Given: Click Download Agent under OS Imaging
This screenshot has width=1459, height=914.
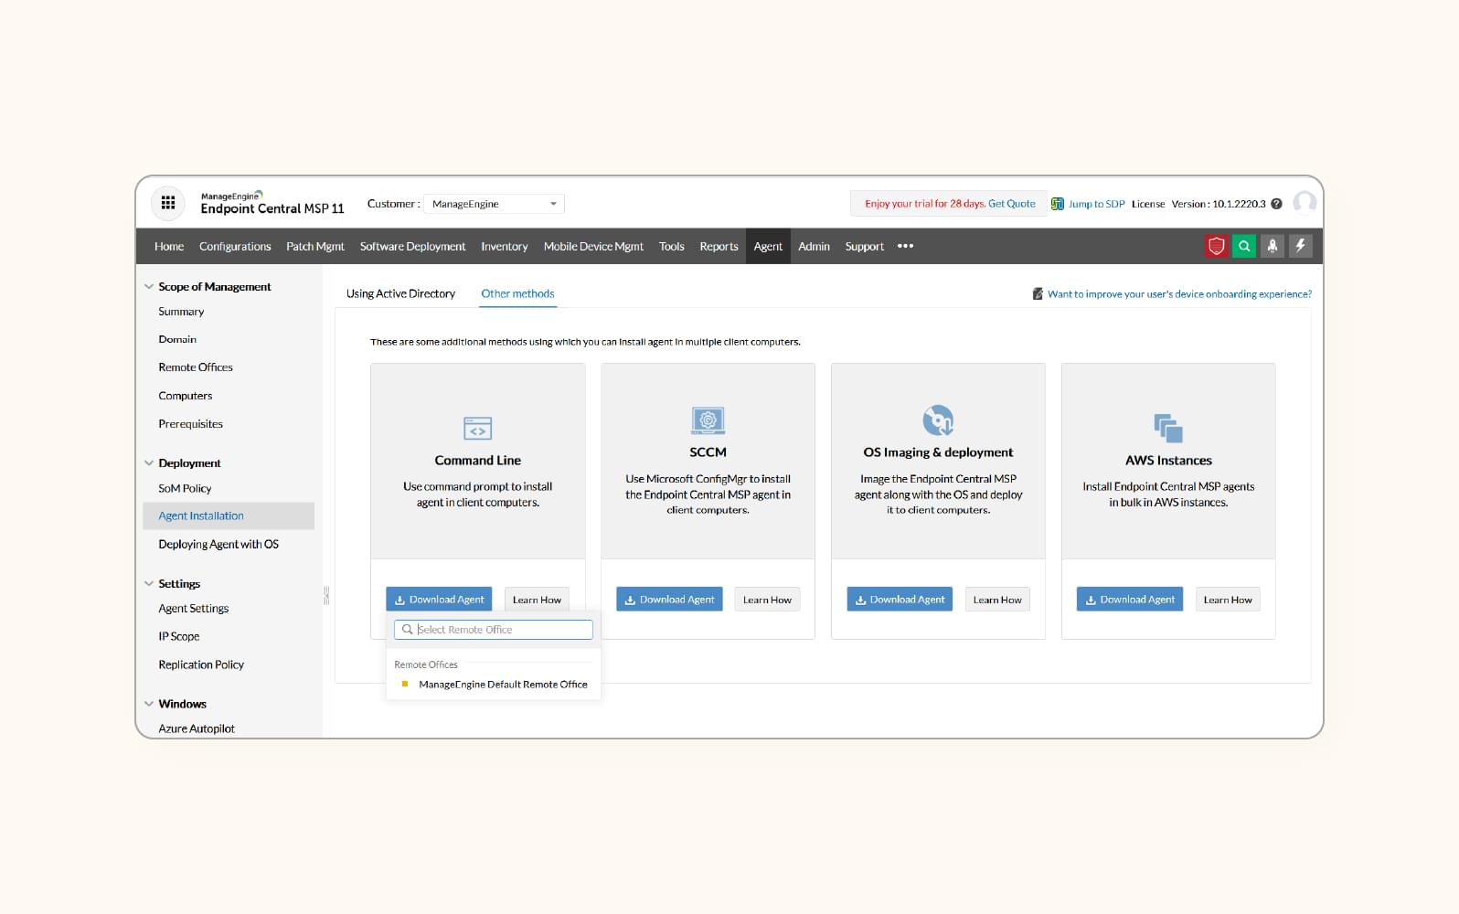Looking at the screenshot, I should point(900,600).
